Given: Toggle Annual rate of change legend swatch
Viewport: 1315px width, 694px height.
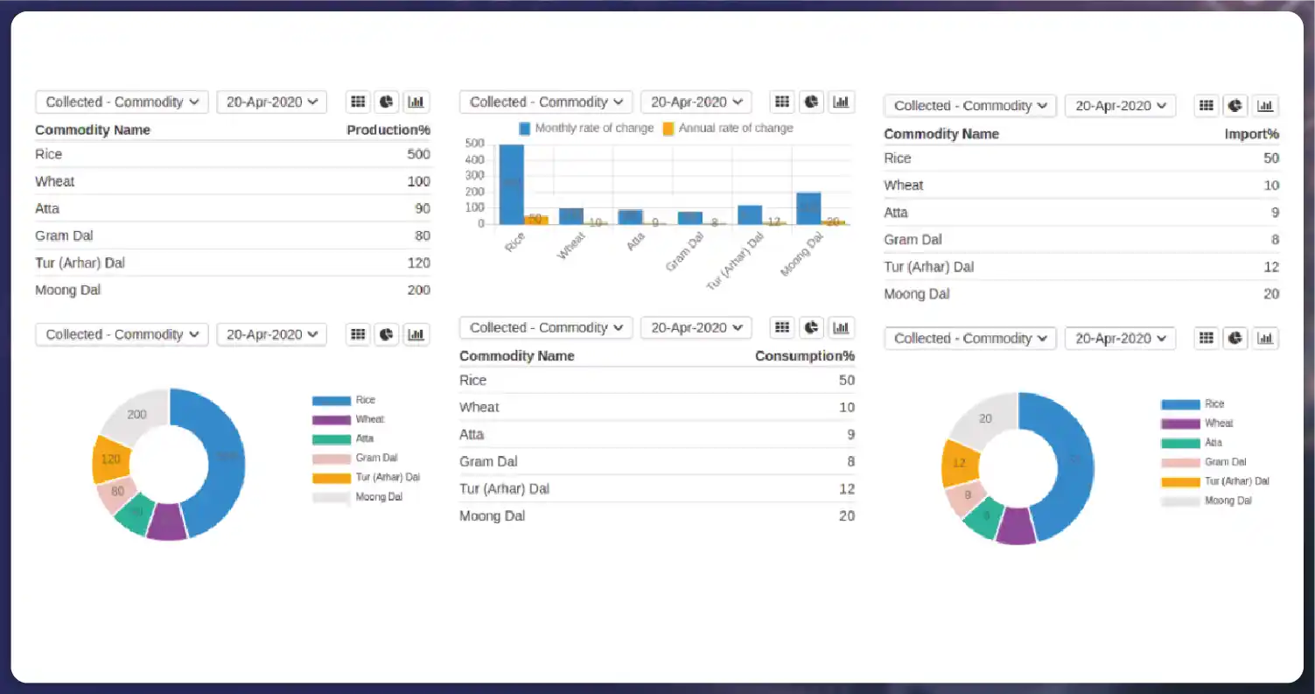Looking at the screenshot, I should tap(668, 128).
